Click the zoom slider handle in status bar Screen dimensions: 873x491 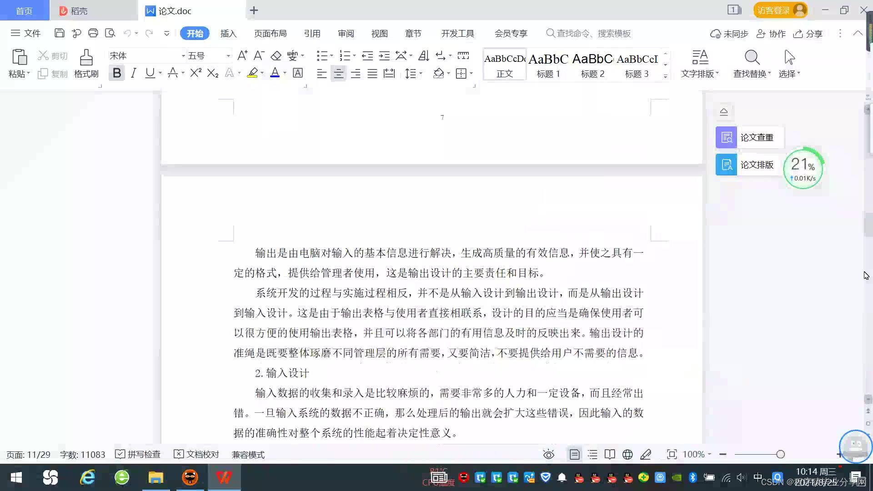click(781, 455)
